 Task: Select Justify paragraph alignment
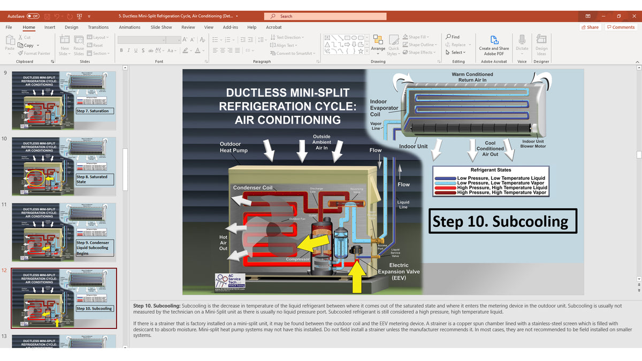(238, 50)
